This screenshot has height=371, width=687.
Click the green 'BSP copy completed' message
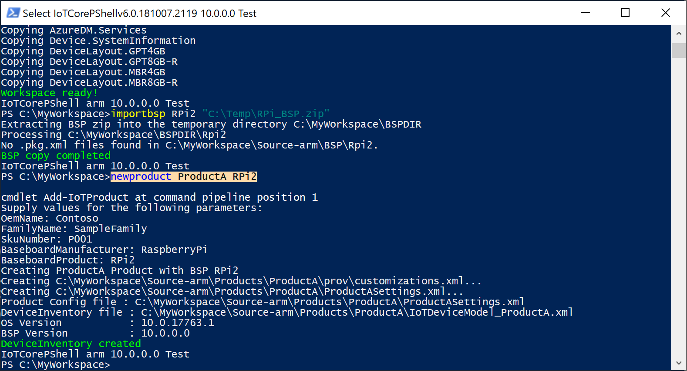56,155
